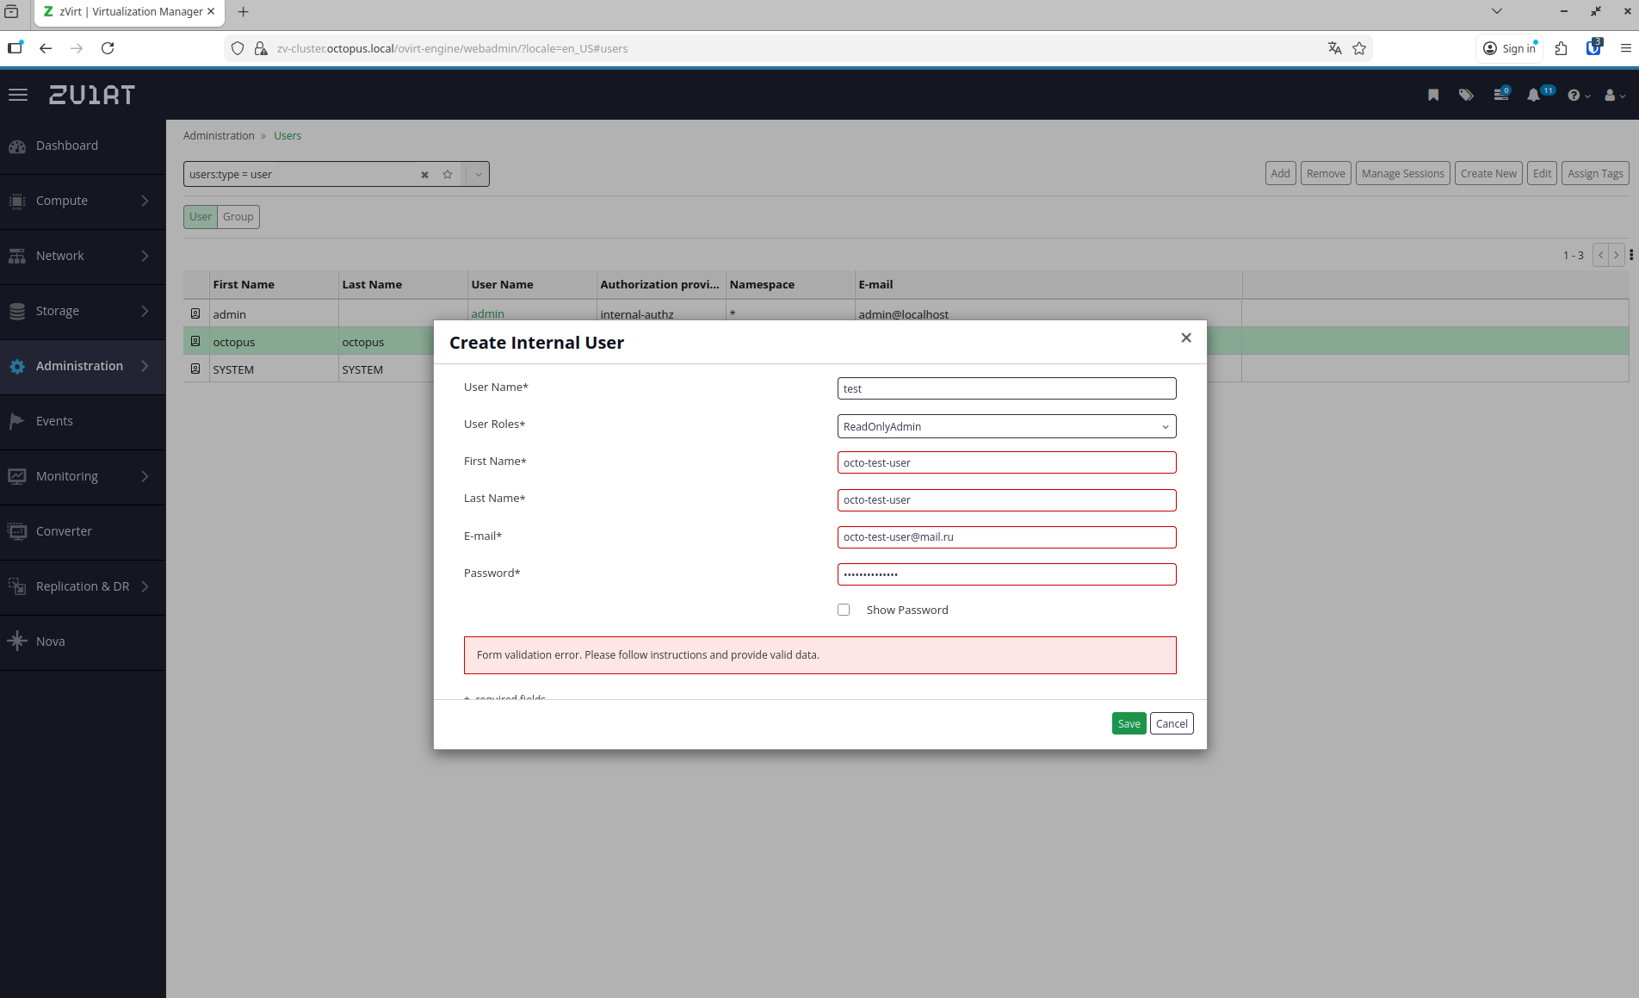Image resolution: width=1639 pixels, height=998 pixels.
Task: Expand the Monitoring sidebar section
Action: pos(83,476)
